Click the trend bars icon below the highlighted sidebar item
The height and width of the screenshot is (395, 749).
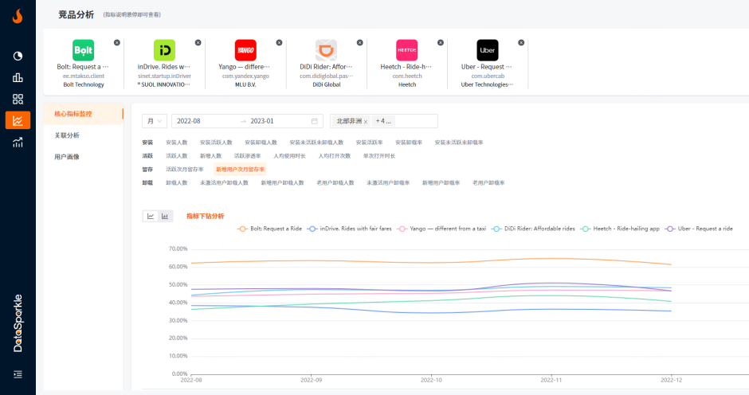tap(18, 143)
